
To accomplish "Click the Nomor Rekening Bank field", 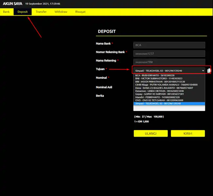I will coord(169,54).
